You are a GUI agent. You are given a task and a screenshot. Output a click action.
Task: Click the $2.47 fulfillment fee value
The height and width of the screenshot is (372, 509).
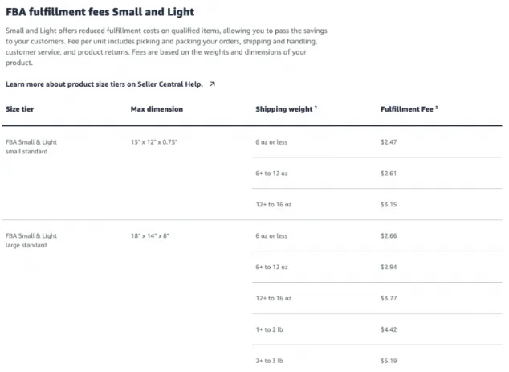389,142
